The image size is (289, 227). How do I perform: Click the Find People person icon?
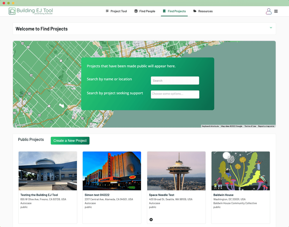pos(136,11)
